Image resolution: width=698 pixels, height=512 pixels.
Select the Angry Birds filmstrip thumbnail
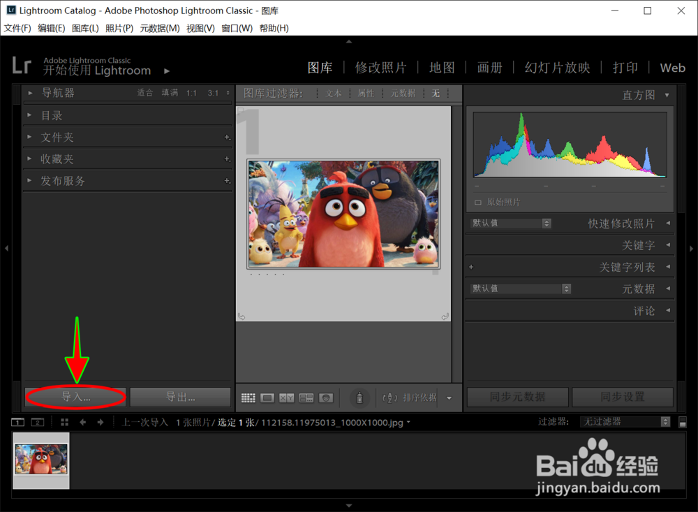pyautogui.click(x=41, y=459)
